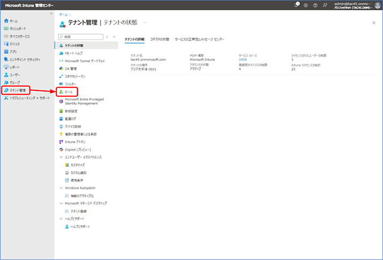383x260 pixels.
Task: Collapse the エンドユーザー エクスペリエンス section
Action: pos(61,157)
